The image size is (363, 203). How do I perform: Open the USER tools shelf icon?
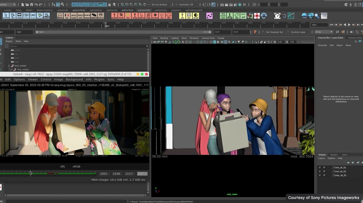(x=324, y=16)
